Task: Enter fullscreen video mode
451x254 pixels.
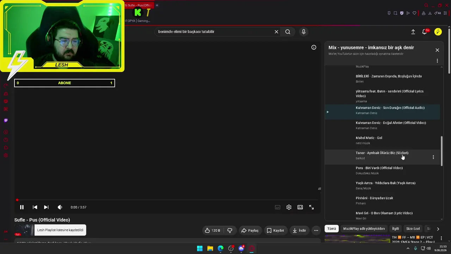Action: point(311,207)
